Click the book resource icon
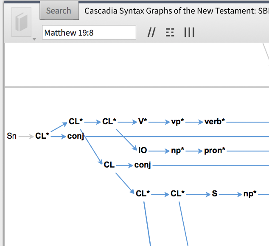Screen dimensions: 269x246 click(21, 22)
